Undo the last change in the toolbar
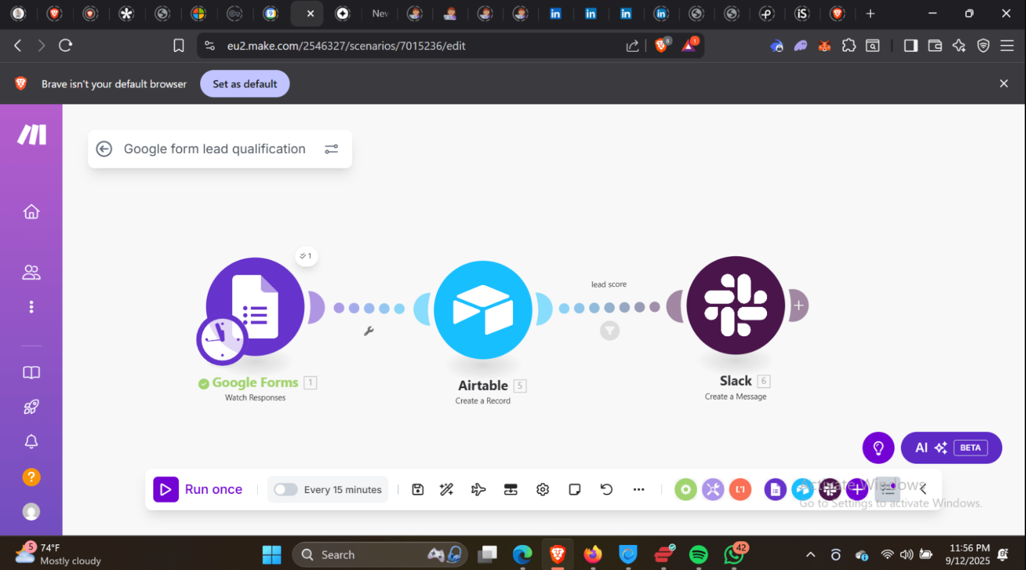This screenshot has width=1026, height=570. point(607,489)
